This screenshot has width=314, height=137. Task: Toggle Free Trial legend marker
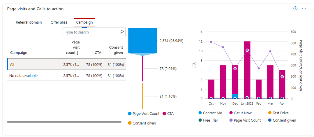point(200,120)
